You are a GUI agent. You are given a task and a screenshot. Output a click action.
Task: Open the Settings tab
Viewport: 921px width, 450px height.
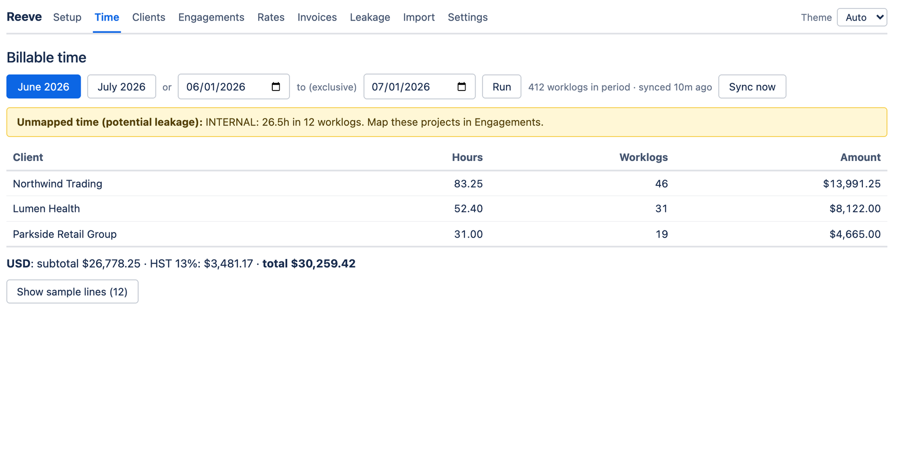tap(468, 17)
